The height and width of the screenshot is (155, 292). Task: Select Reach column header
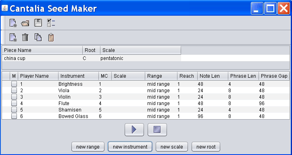188,76
